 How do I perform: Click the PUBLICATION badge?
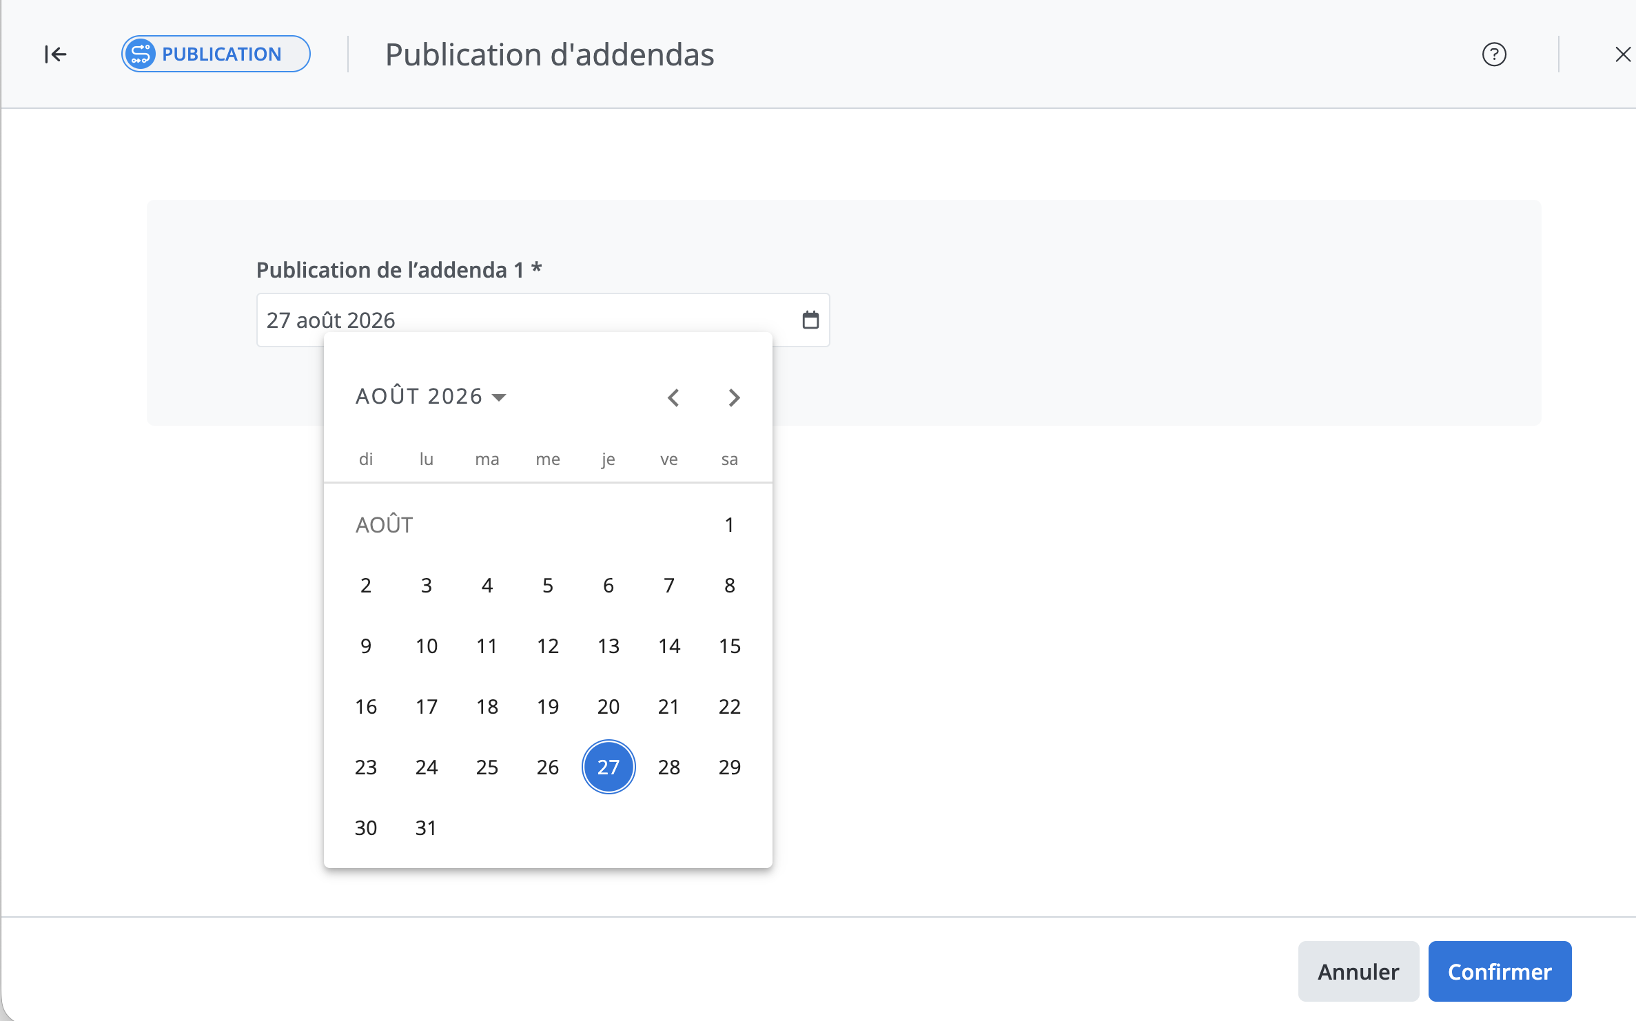coord(216,54)
